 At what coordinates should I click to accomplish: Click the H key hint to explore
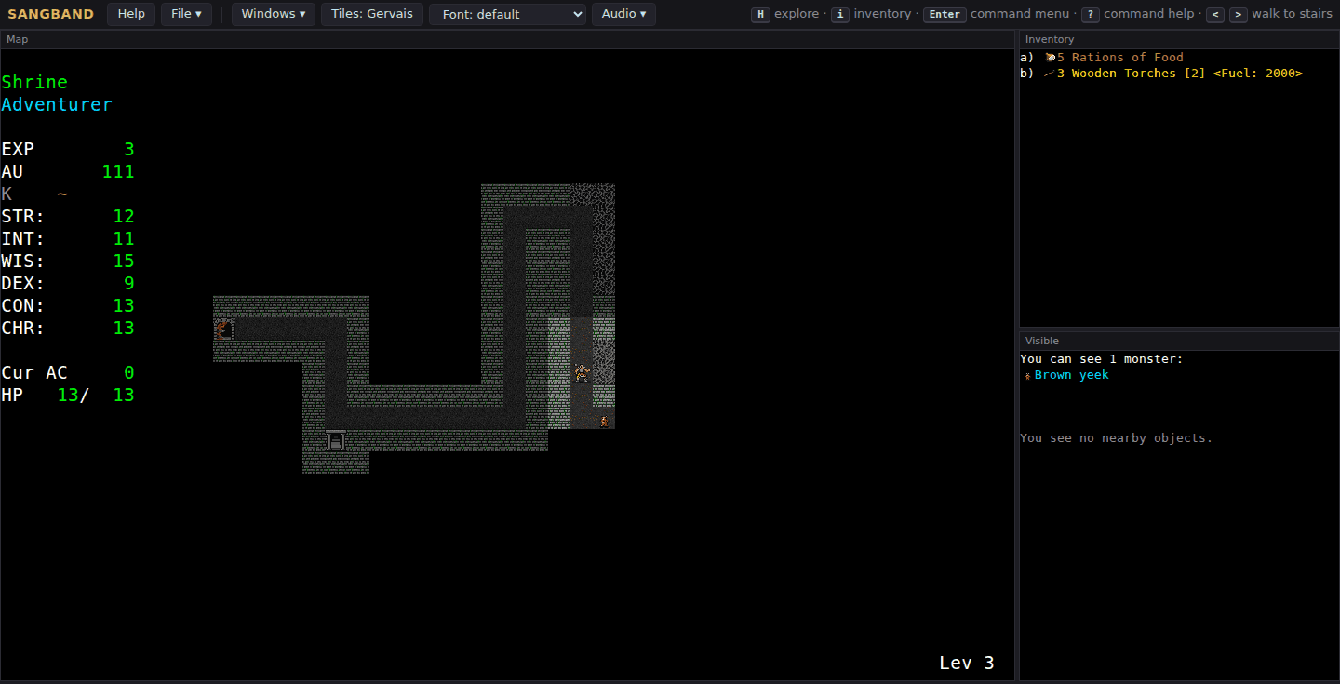tap(760, 14)
